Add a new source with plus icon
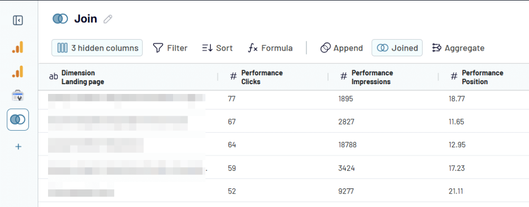This screenshot has height=207, width=529. (x=18, y=147)
